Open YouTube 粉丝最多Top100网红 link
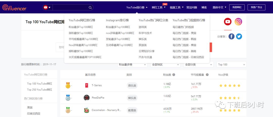 point(81,27)
